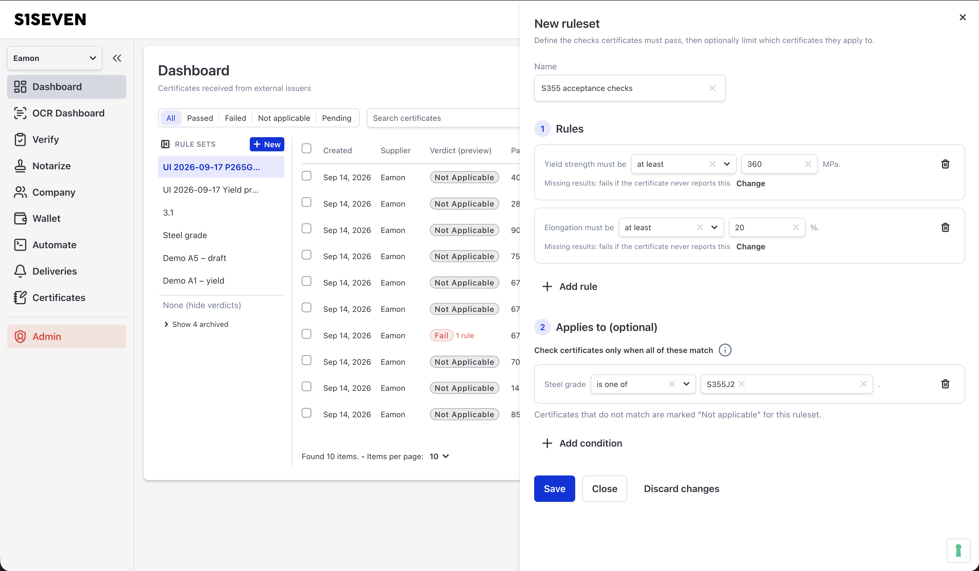Open Yield strength comparator dropdown
The height and width of the screenshot is (571, 979).
coord(726,164)
